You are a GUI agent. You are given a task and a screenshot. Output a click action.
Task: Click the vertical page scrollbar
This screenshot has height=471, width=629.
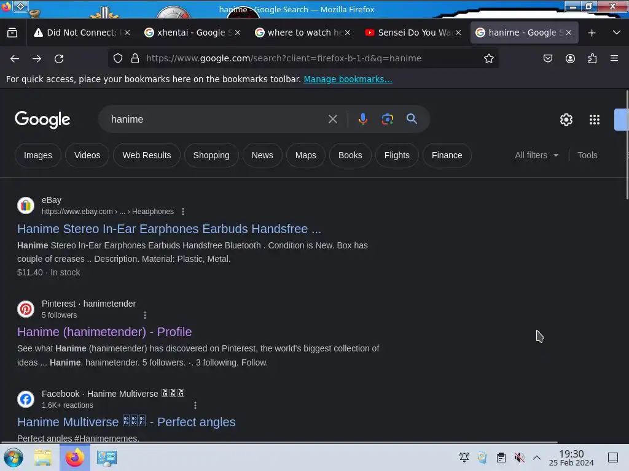coord(627,145)
